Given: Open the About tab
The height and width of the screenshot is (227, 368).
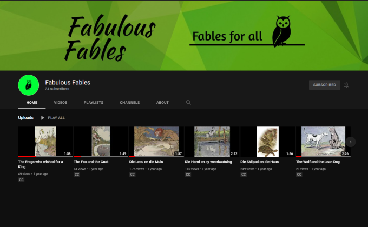Looking at the screenshot, I should coord(162,102).
